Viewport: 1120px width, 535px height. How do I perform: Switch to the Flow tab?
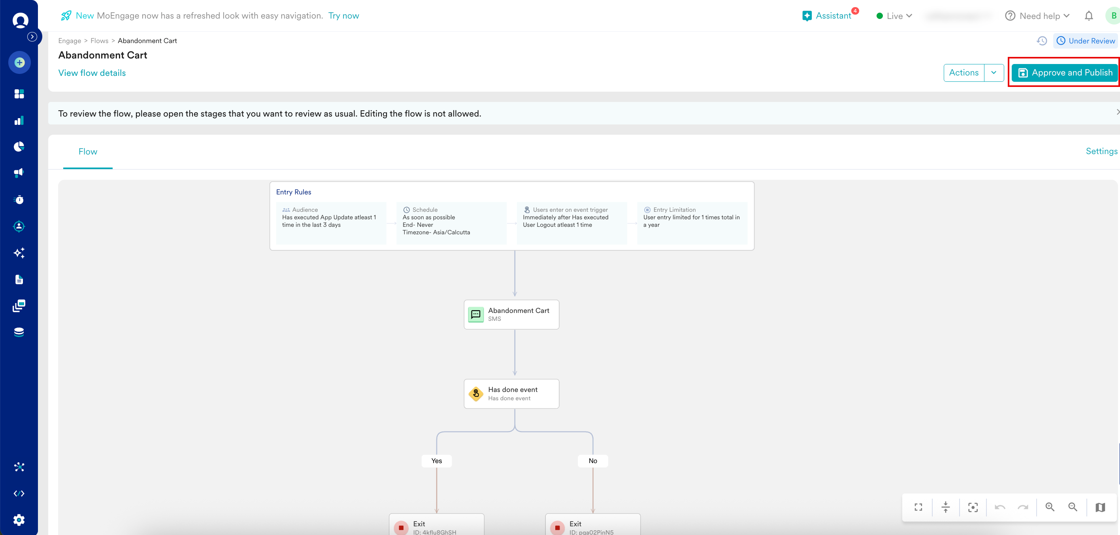pos(88,152)
